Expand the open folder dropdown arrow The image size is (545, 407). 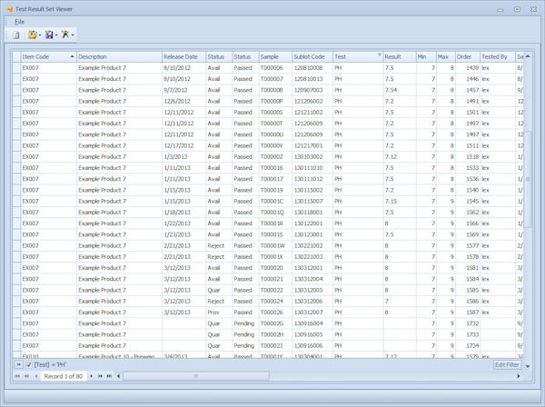40,35
